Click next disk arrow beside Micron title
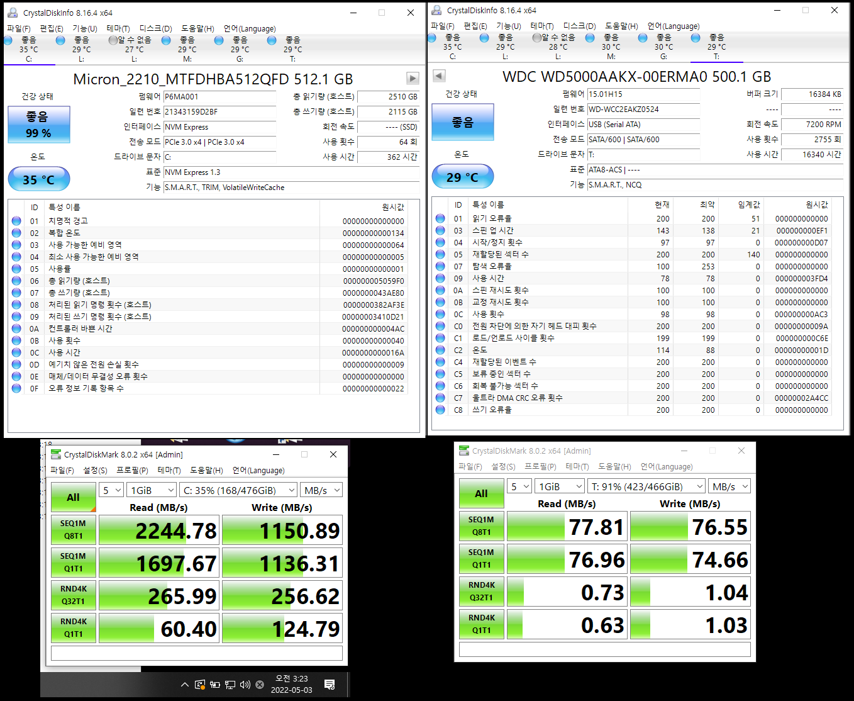854x701 pixels. [x=413, y=78]
